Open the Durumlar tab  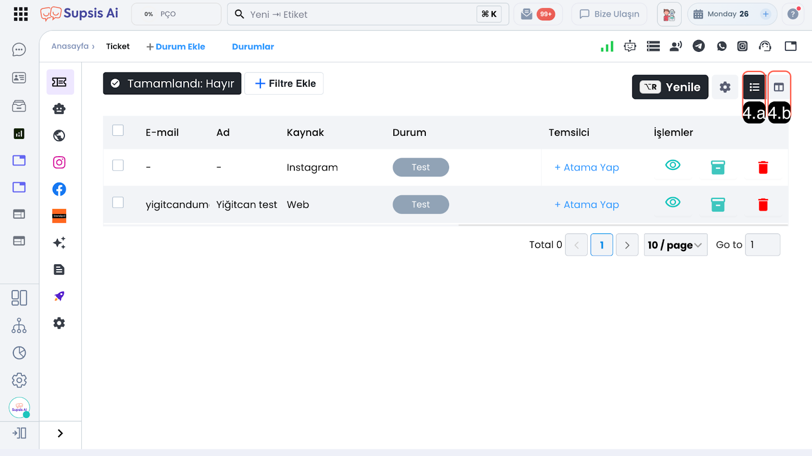point(253,47)
